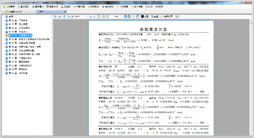Click the fit page width icon

pyautogui.click(x=91, y=16)
